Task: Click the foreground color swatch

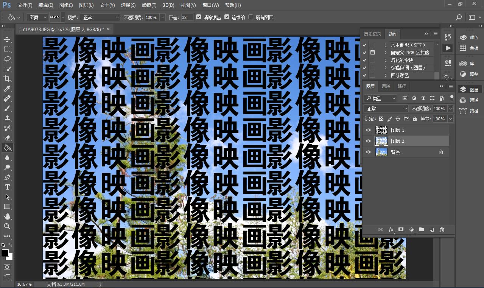Action: pyautogui.click(x=5, y=253)
